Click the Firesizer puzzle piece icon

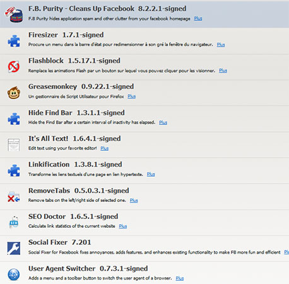pos(14,41)
